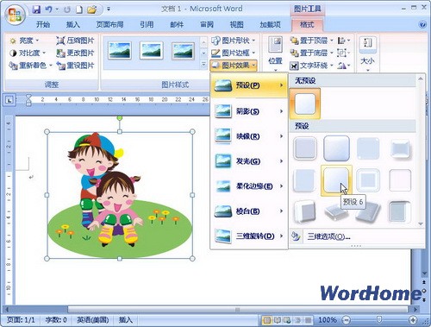This screenshot has height=327, width=431.
Task: Open the 发光(G) glow submenu
Action: point(249,161)
